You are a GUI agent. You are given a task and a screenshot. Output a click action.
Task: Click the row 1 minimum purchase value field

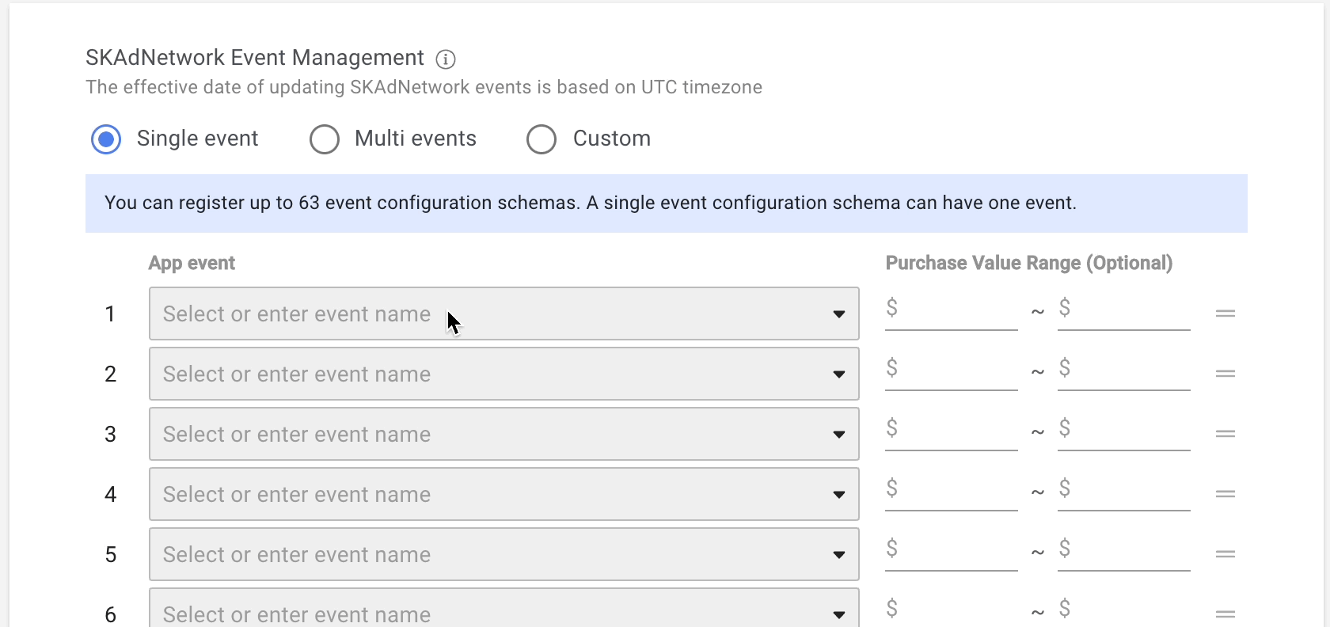click(952, 310)
